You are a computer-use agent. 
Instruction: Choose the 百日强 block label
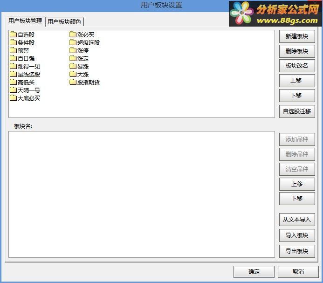click(26, 59)
